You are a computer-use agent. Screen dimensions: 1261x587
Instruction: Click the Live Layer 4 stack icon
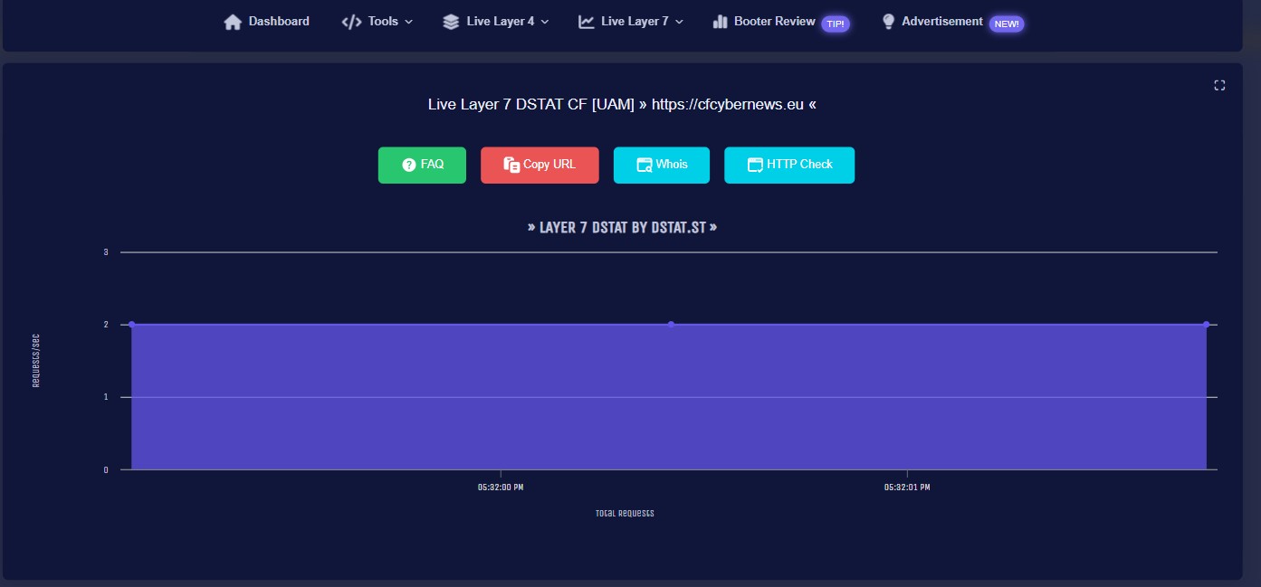(x=451, y=22)
